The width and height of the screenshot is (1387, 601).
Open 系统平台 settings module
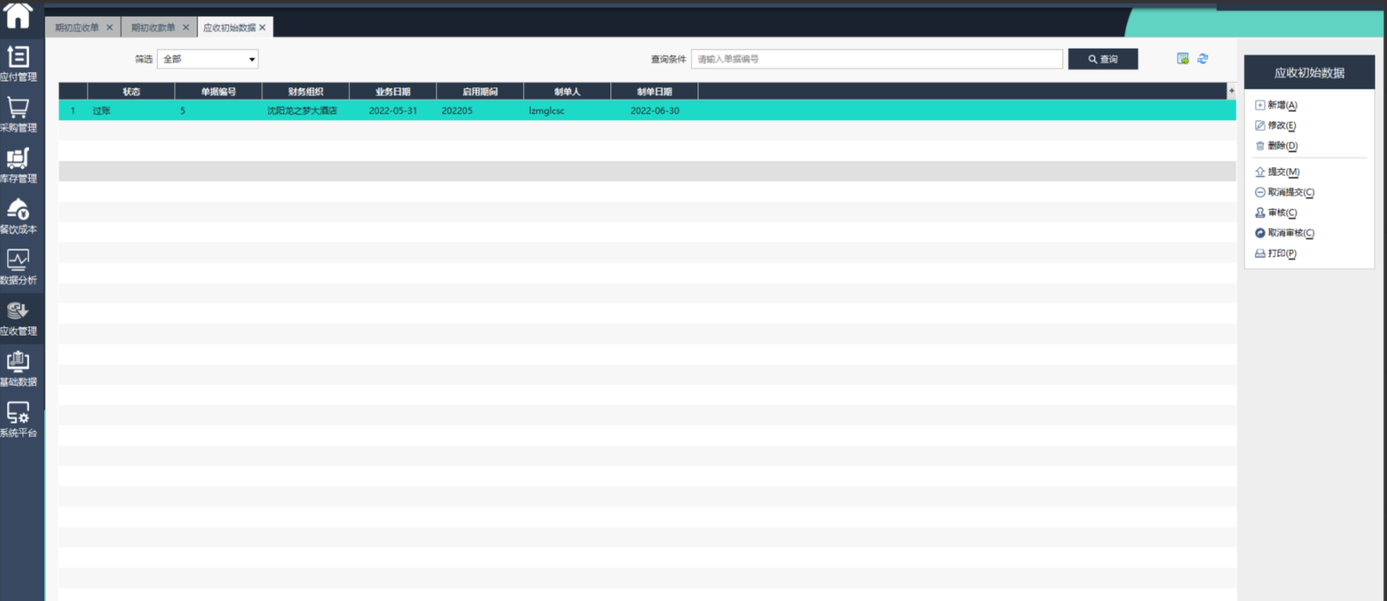18,420
